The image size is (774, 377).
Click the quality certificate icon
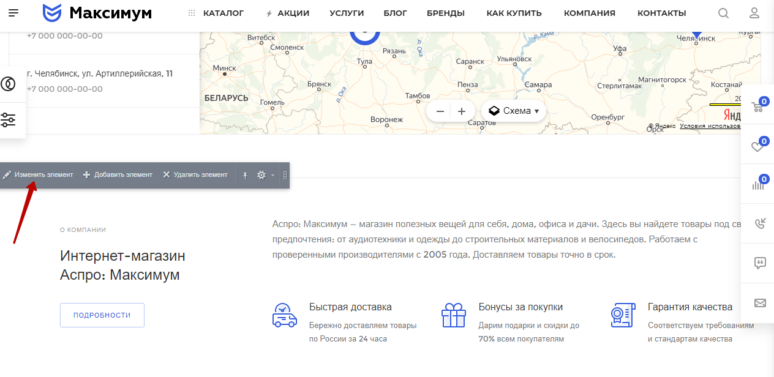(623, 316)
